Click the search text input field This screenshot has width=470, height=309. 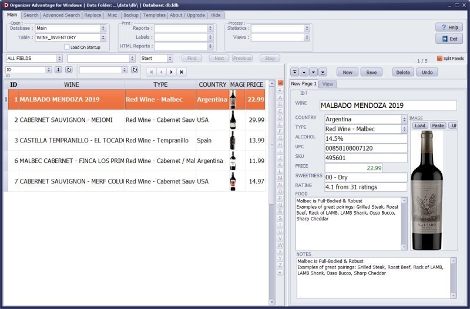[x=99, y=58]
